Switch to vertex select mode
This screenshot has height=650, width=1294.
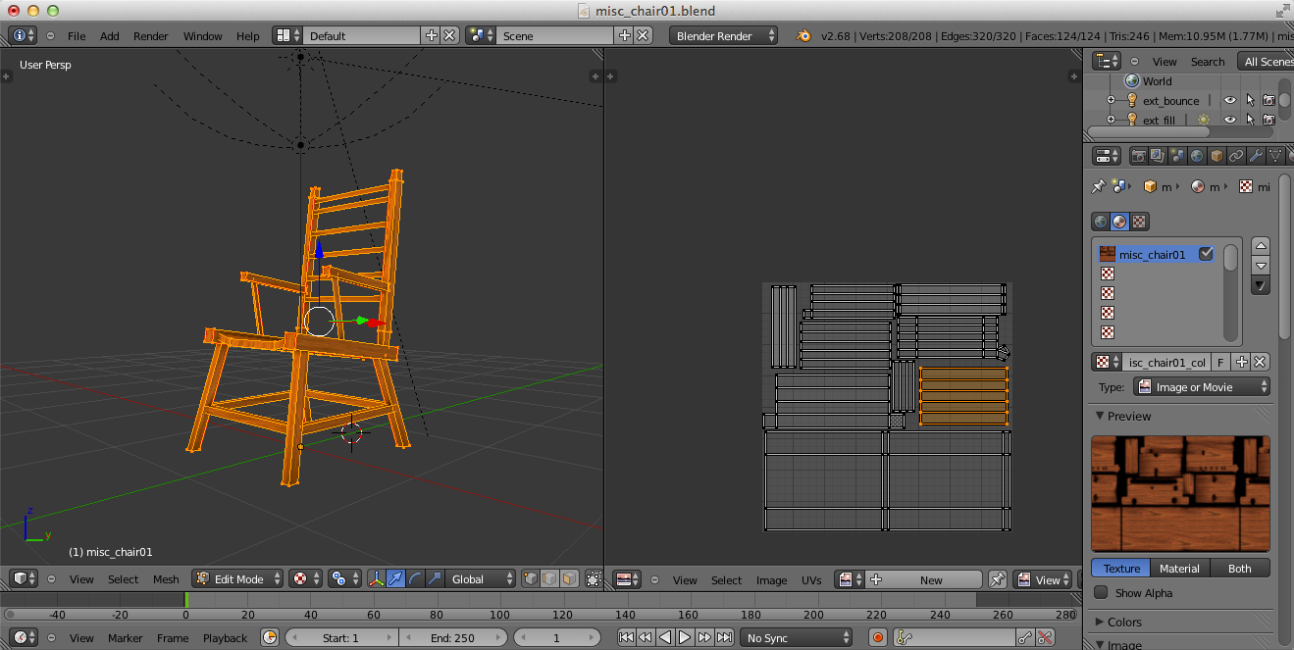[x=531, y=579]
